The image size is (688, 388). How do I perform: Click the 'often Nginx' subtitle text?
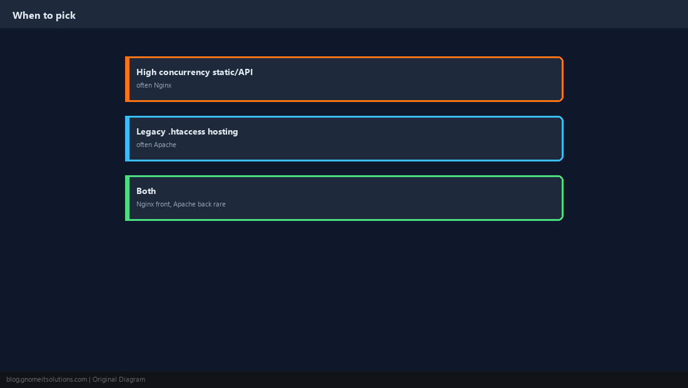[154, 85]
